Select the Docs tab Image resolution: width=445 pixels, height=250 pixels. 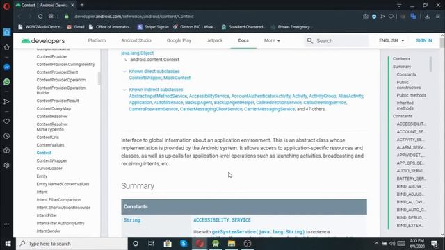click(243, 40)
